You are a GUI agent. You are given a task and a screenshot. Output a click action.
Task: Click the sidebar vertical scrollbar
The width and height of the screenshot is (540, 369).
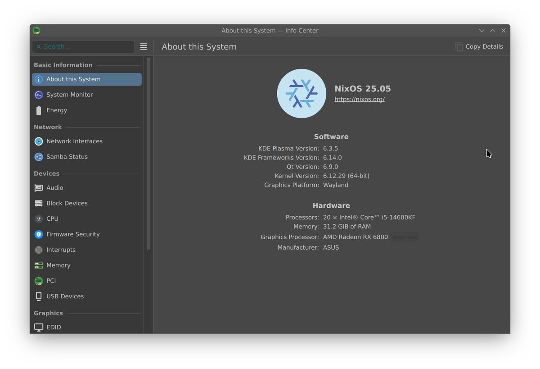pos(148,153)
